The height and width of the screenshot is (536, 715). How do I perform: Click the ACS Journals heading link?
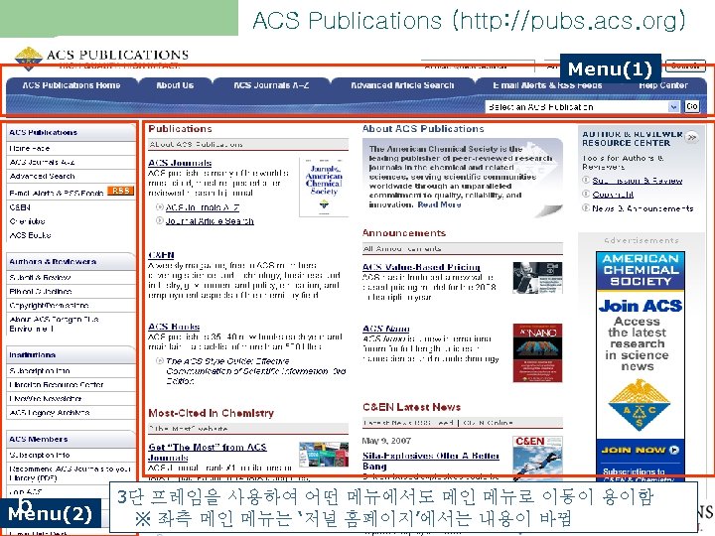point(180,163)
